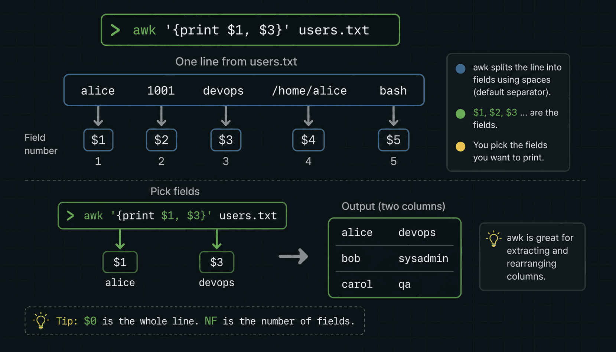Screen dimensions: 616x352
Task: Click the top awk command text
Action: click(x=251, y=30)
